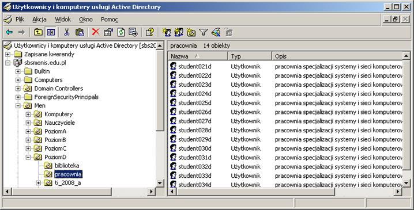The height and width of the screenshot is (210, 414).
Task: Expand the Nauczyciele organizational unit
Action: point(28,123)
